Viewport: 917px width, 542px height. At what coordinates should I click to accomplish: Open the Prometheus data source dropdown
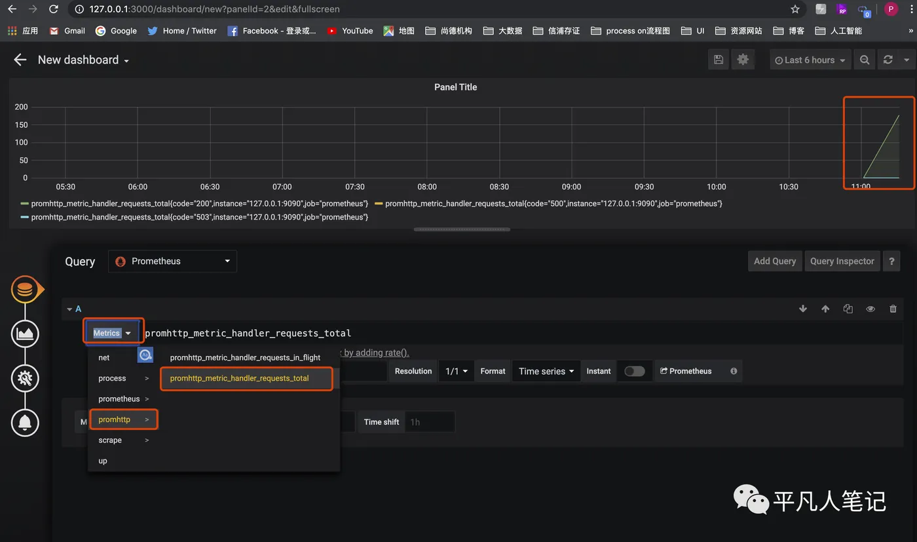click(172, 261)
